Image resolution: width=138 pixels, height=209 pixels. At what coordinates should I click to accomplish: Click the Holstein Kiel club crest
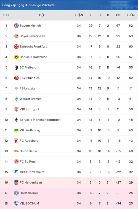pyautogui.click(x=16, y=193)
